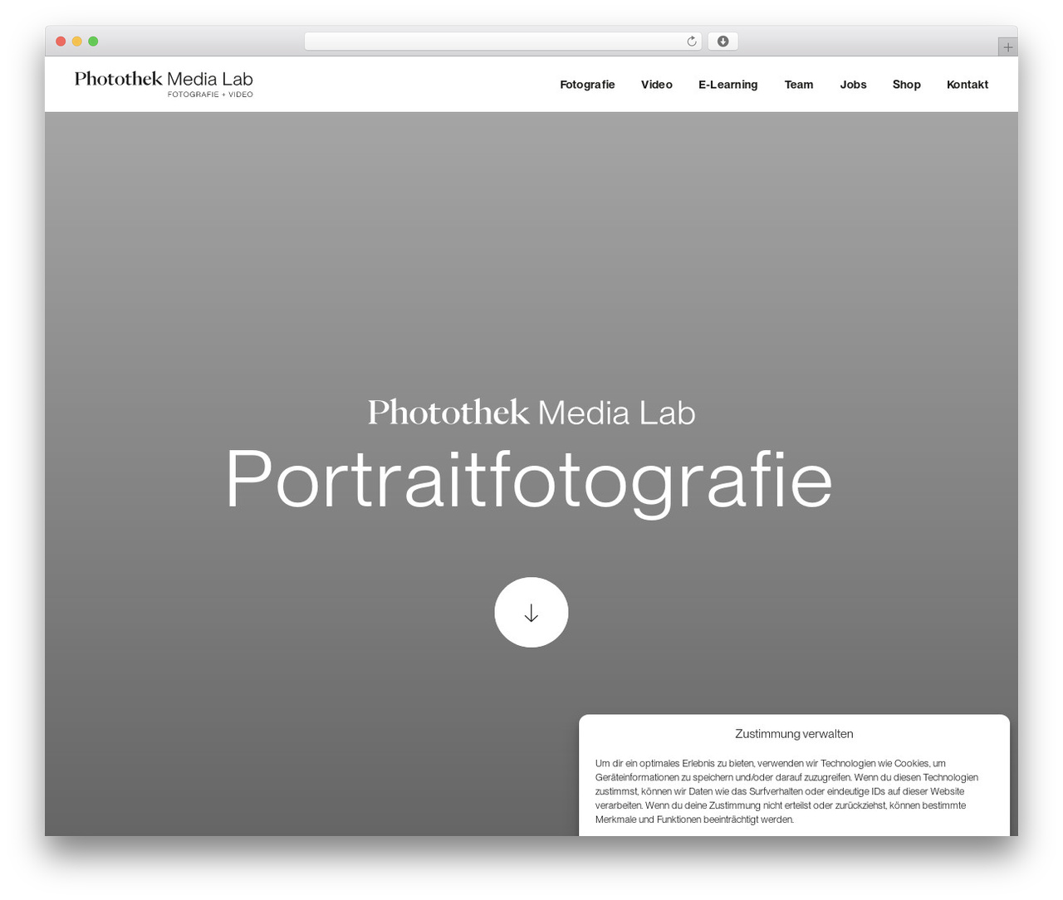This screenshot has height=900, width=1063.
Task: Click the red close window button
Action: (x=61, y=42)
